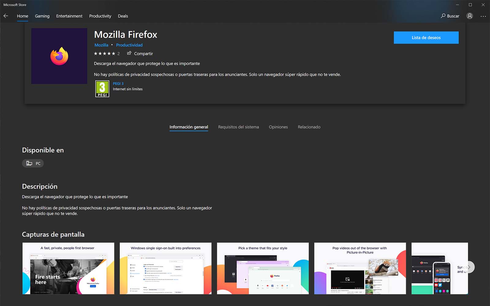Image resolution: width=490 pixels, height=306 pixels.
Task: Open the 'Pick a theme' screenshot
Action: pos(263,268)
